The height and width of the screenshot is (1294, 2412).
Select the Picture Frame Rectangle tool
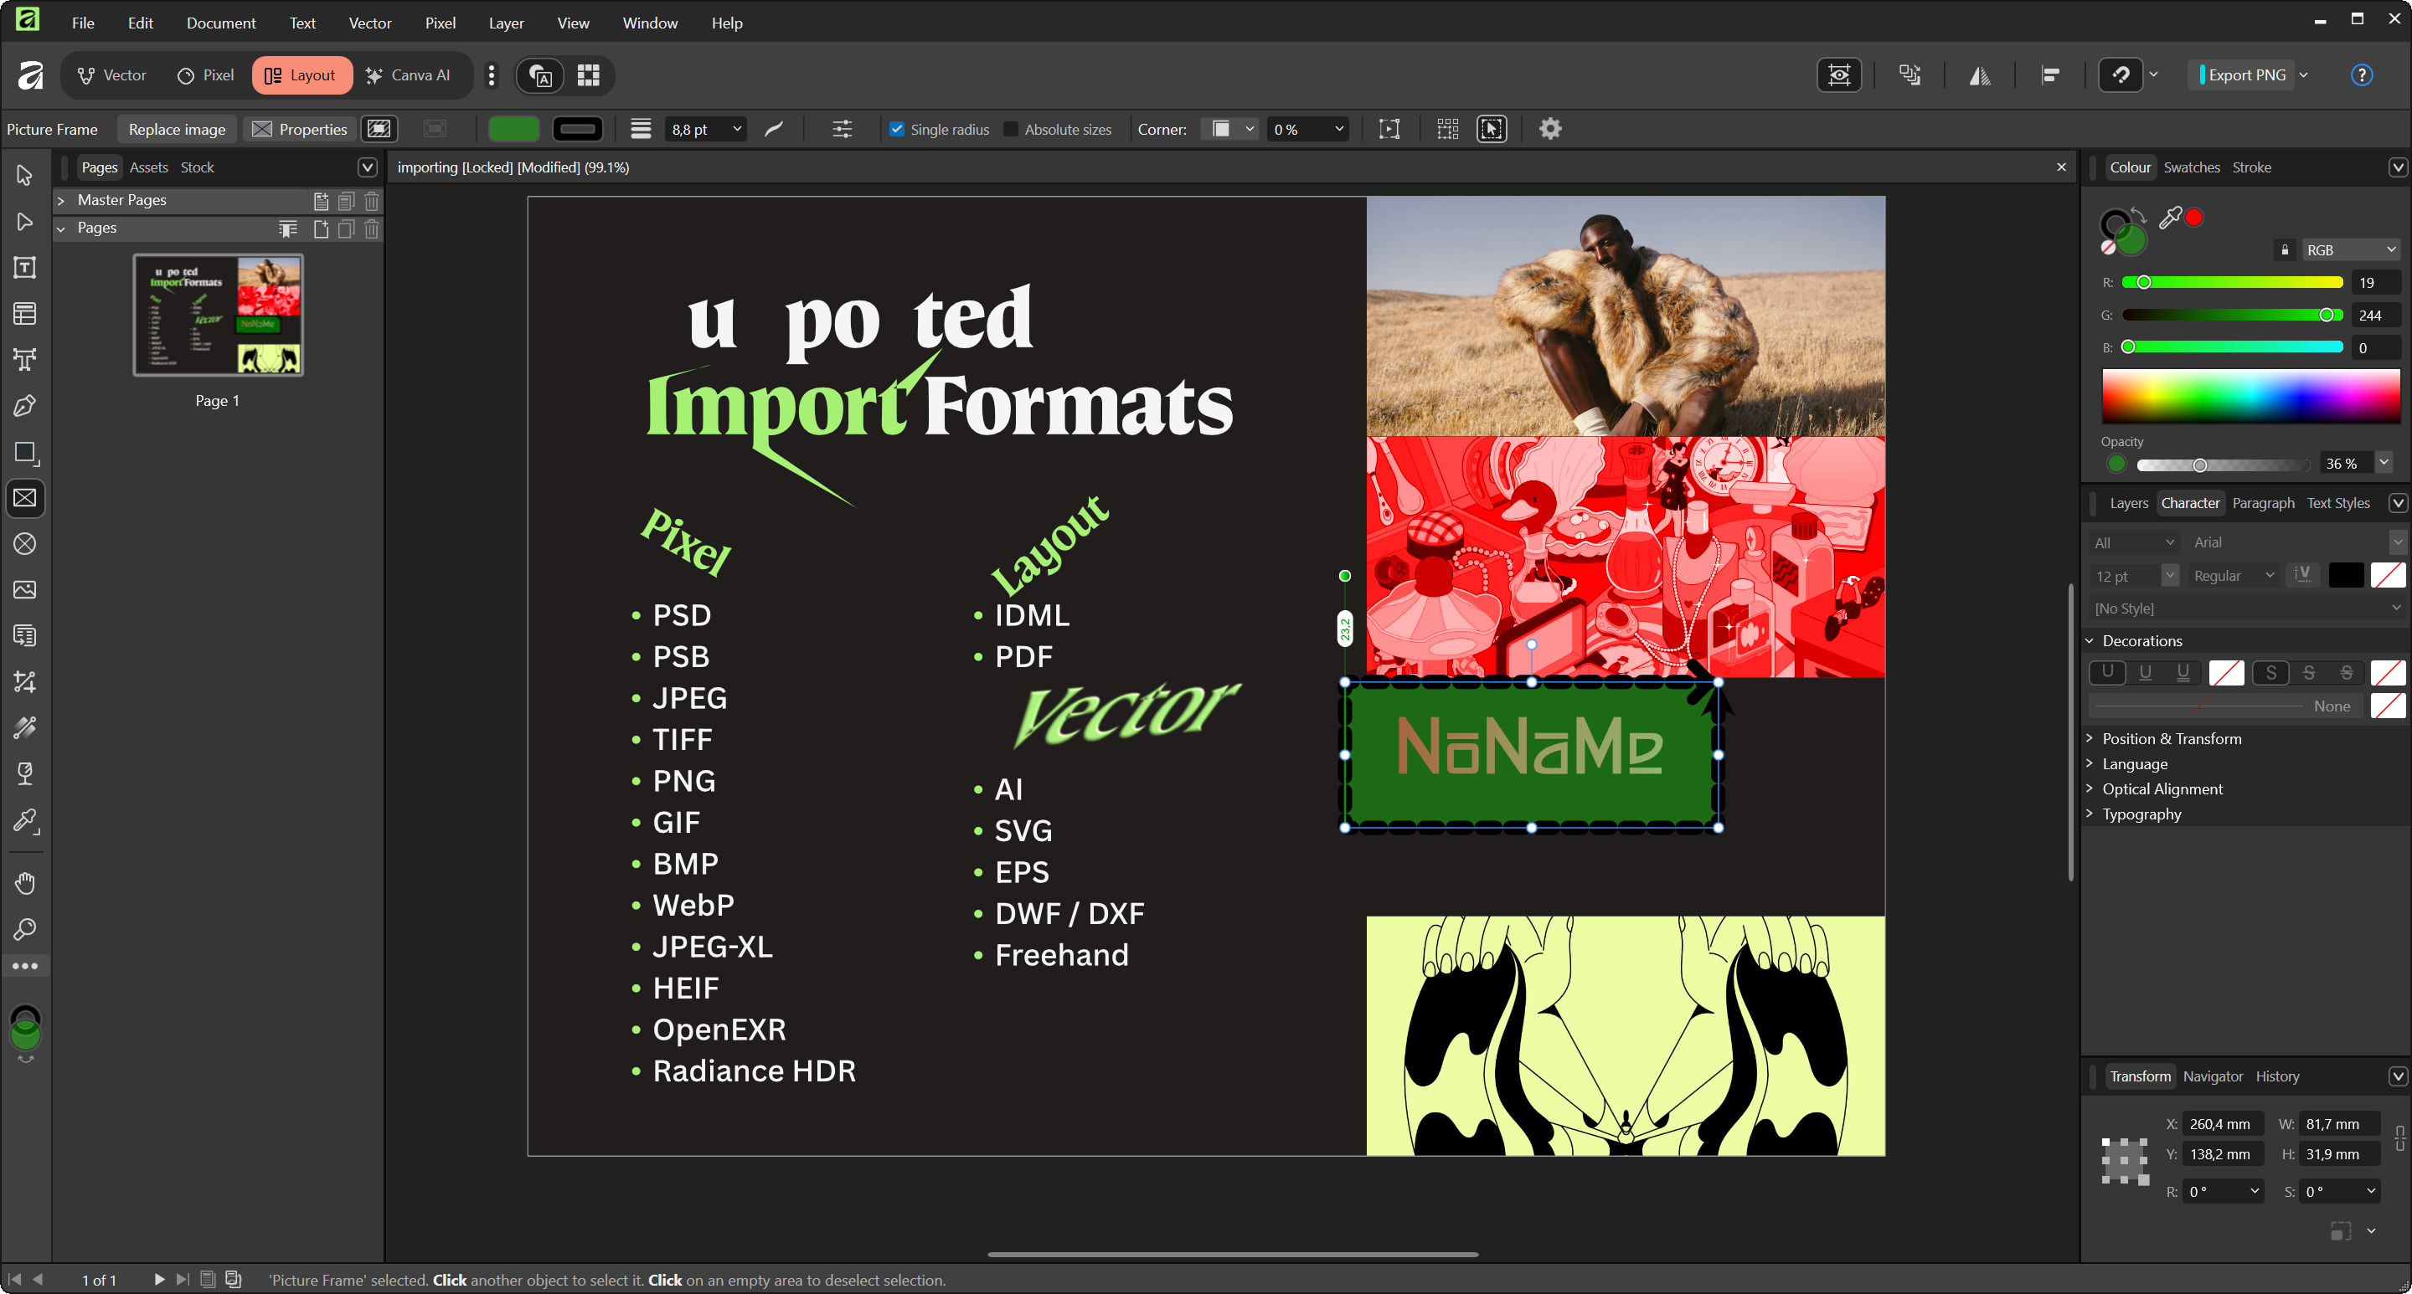click(25, 498)
